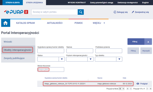Click the Wyczyść button

[146, 51]
